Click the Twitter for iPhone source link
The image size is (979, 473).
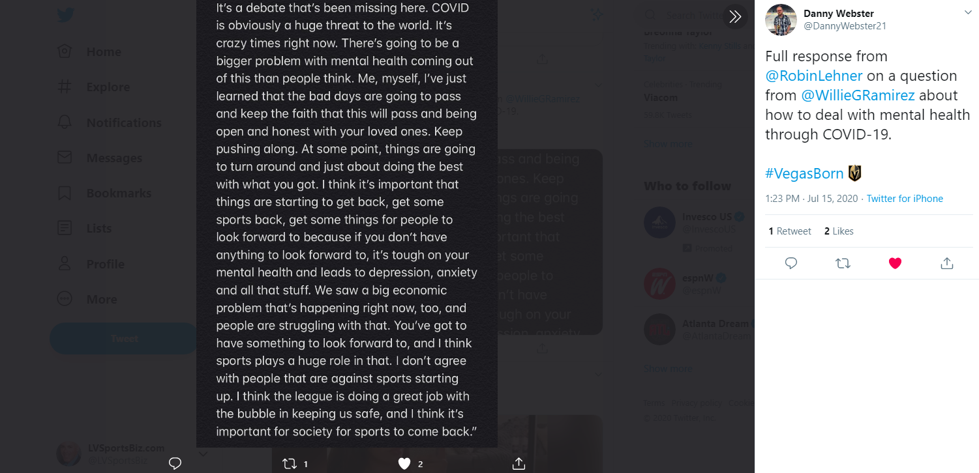click(905, 199)
